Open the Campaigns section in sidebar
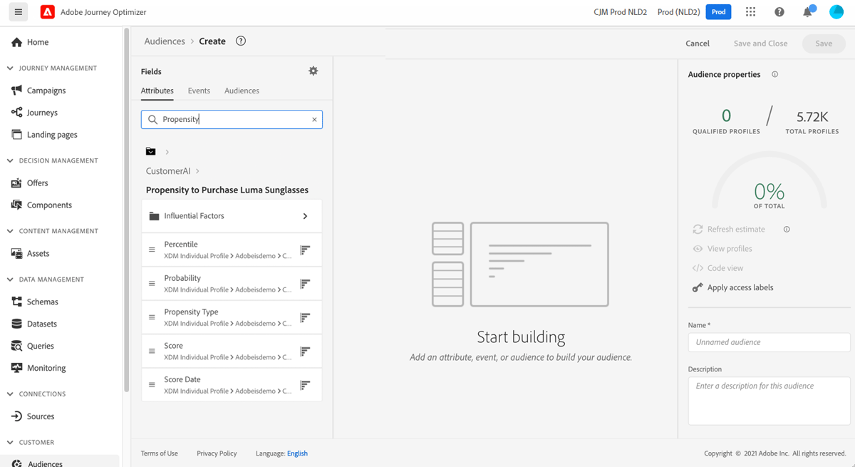This screenshot has width=855, height=467. [44, 90]
